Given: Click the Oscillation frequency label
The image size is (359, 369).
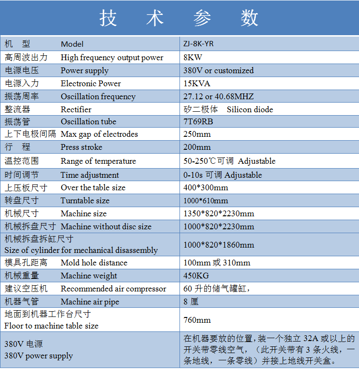Looking at the screenshot, I should coord(98,96).
